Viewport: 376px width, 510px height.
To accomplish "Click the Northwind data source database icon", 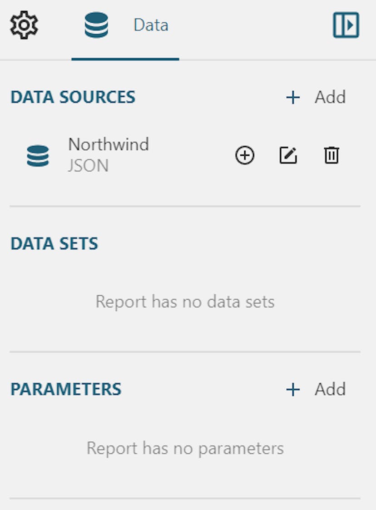I will [x=38, y=155].
